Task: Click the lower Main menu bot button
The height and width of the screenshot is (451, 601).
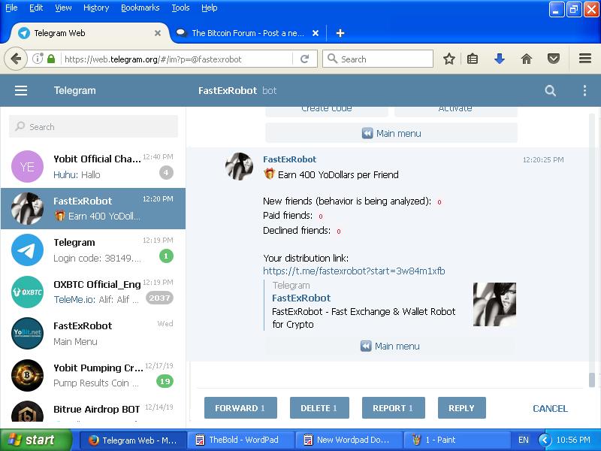Action: tap(390, 346)
